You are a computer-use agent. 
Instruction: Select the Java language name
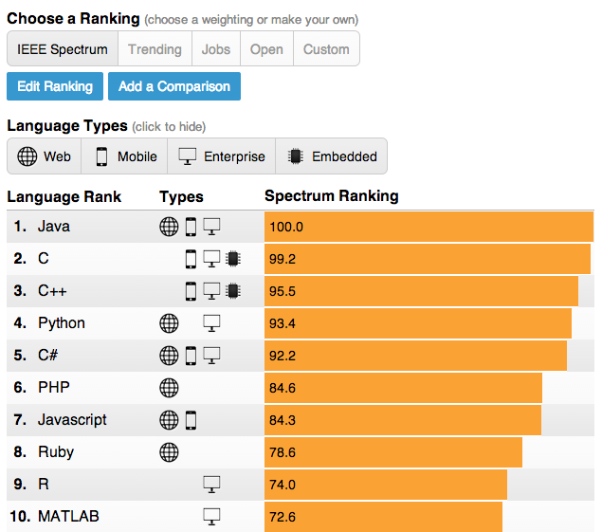click(x=54, y=227)
